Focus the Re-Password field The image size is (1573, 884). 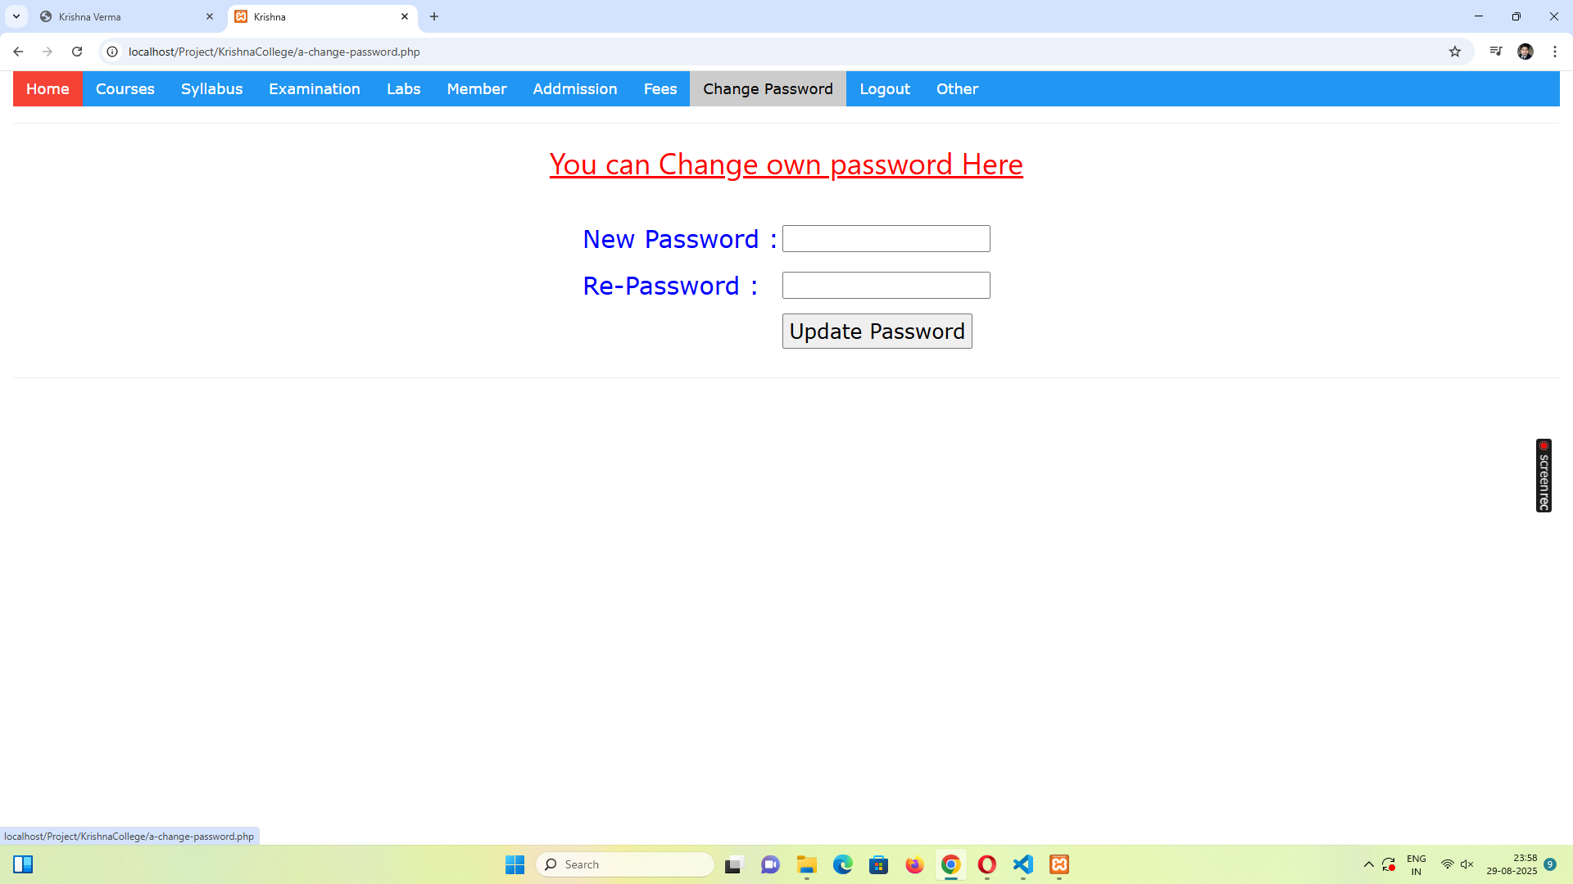(x=886, y=286)
